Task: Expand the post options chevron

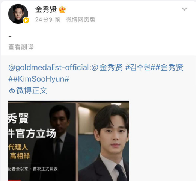Action: click(x=184, y=9)
